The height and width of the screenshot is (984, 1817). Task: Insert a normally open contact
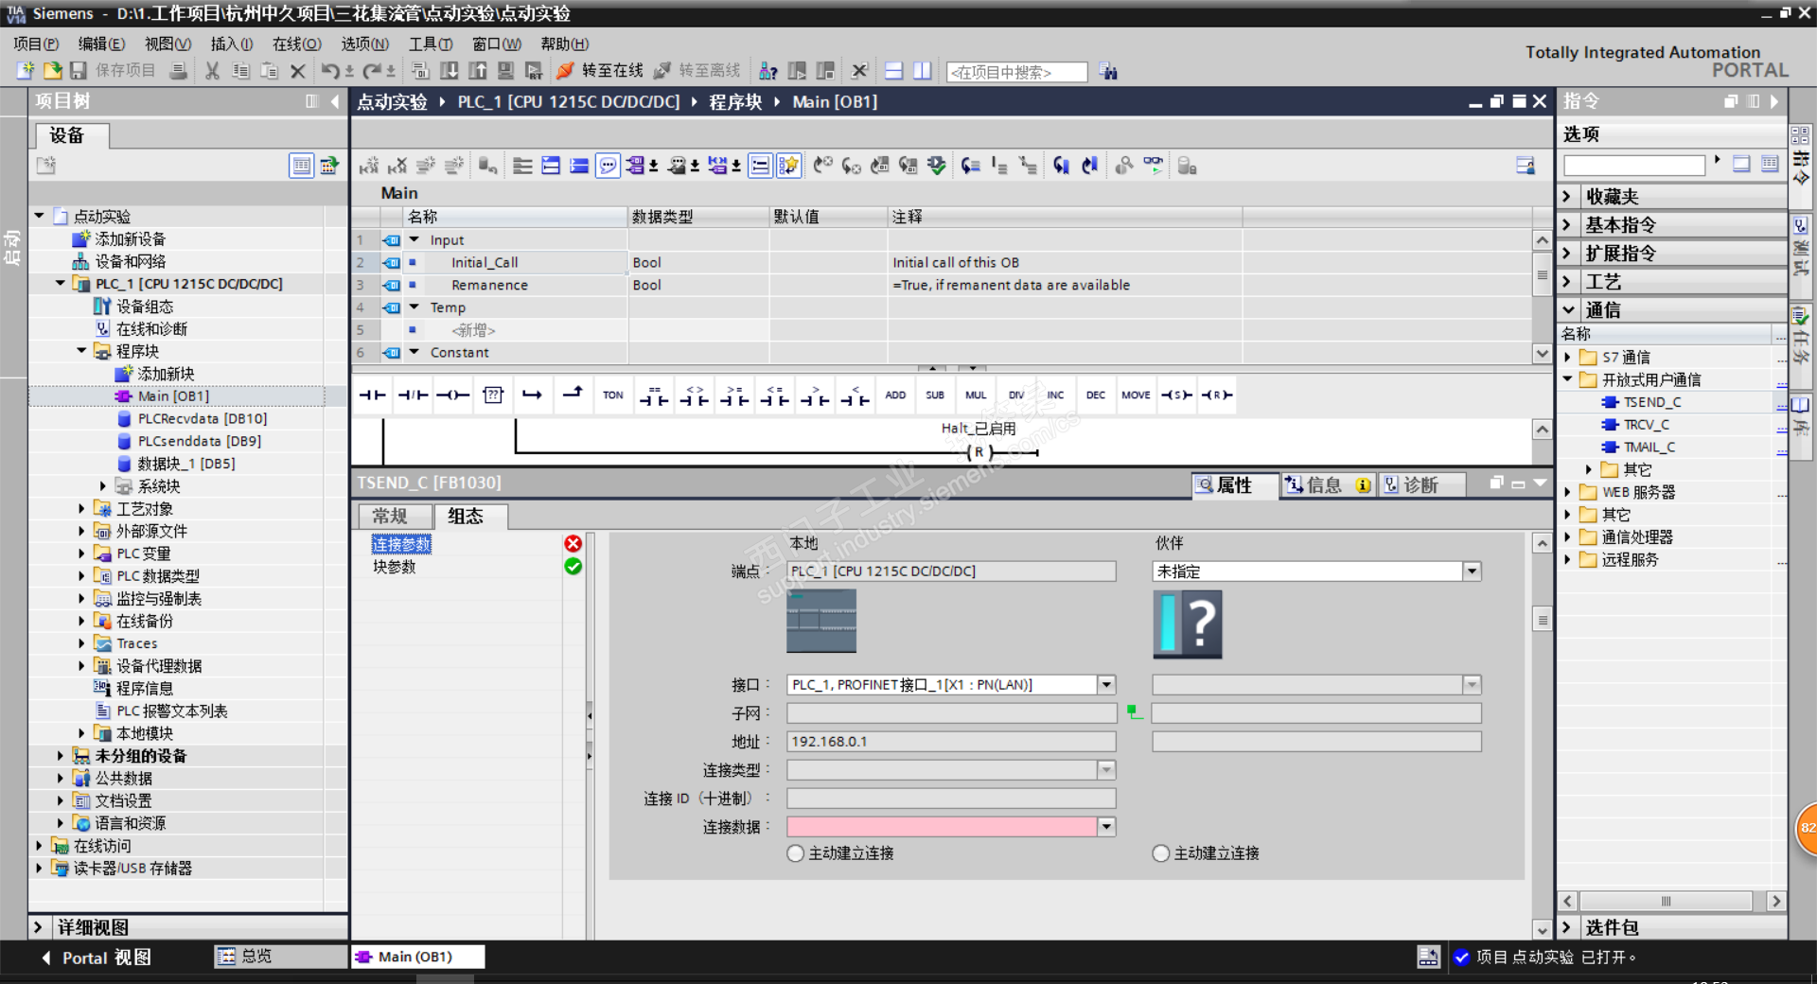click(x=373, y=395)
